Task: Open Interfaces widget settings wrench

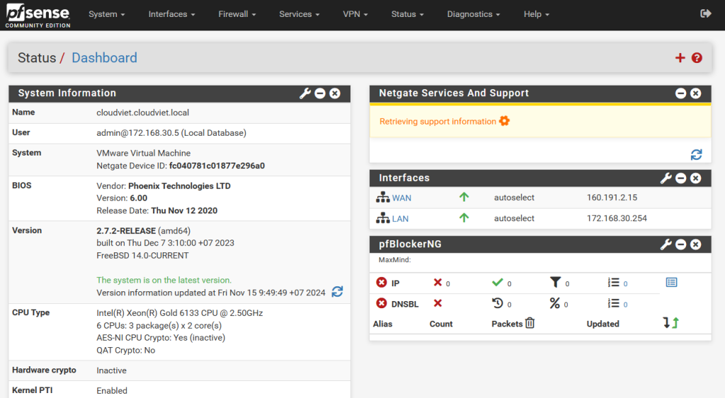Action: [x=666, y=178]
